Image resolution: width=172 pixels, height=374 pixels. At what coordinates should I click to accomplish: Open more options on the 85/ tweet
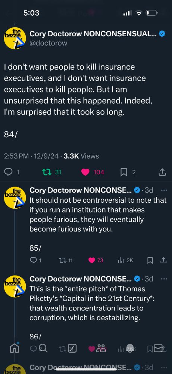(x=164, y=190)
